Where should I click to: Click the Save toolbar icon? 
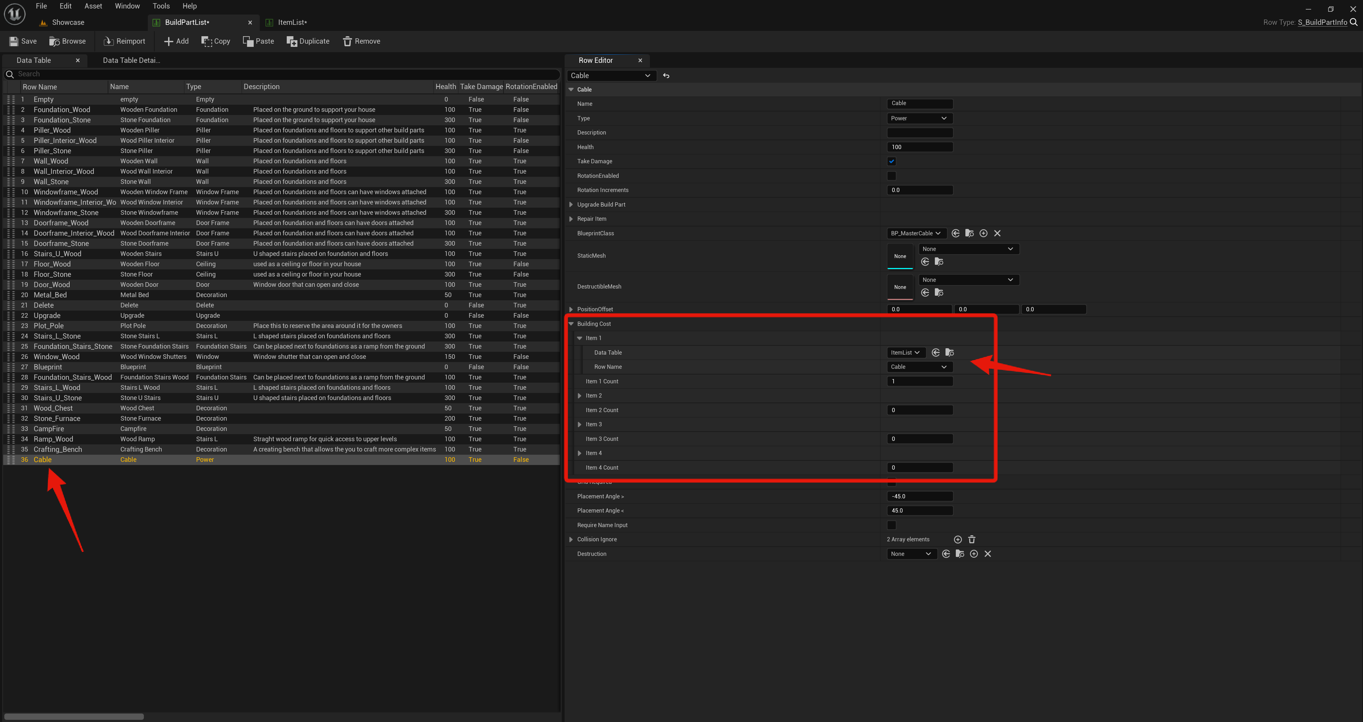(14, 41)
